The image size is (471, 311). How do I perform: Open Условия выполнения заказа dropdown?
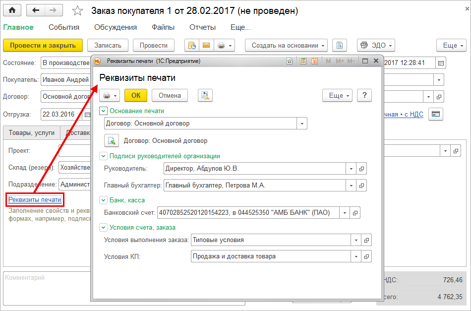pos(356,240)
